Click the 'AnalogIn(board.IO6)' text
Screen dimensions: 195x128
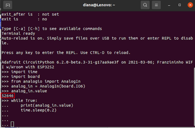point(63,86)
